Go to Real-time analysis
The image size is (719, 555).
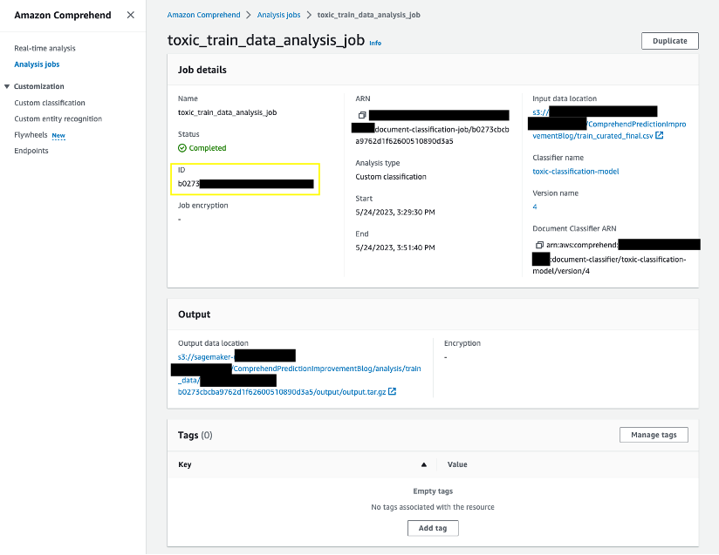pyautogui.click(x=45, y=48)
